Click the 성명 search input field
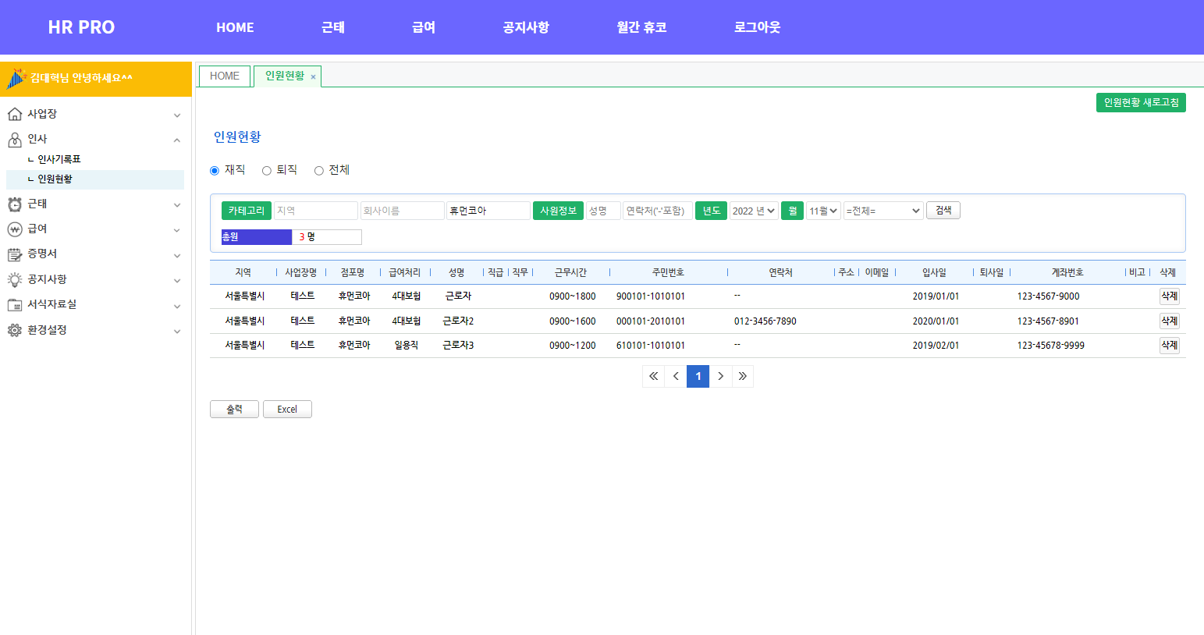This screenshot has width=1204, height=635. 603,211
